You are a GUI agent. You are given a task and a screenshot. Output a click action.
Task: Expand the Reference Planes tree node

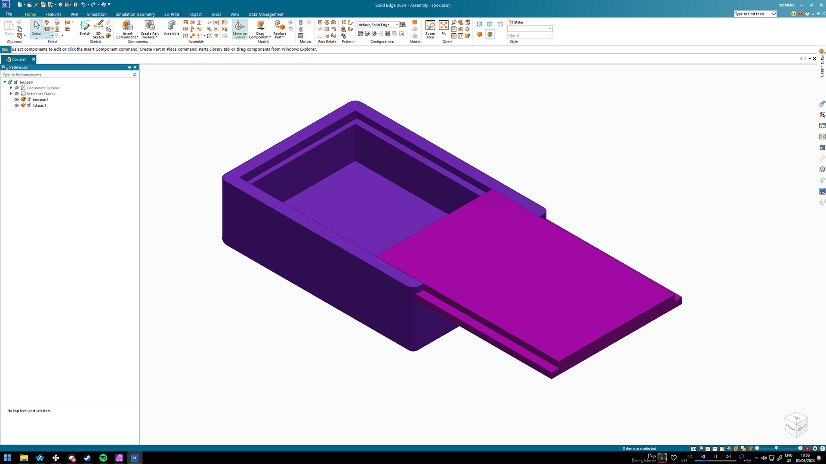click(x=11, y=94)
